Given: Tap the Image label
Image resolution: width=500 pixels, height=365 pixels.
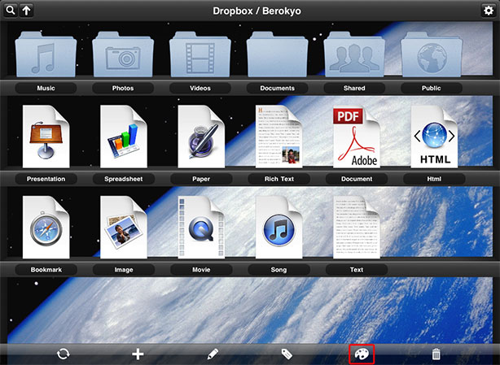Looking at the screenshot, I should pyautogui.click(x=124, y=270).
